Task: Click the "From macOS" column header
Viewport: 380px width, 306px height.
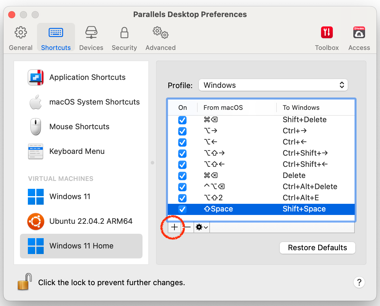Action: coord(223,107)
